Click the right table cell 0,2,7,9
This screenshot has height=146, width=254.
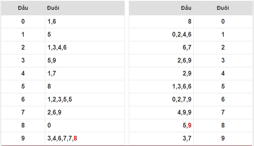coord(161,100)
